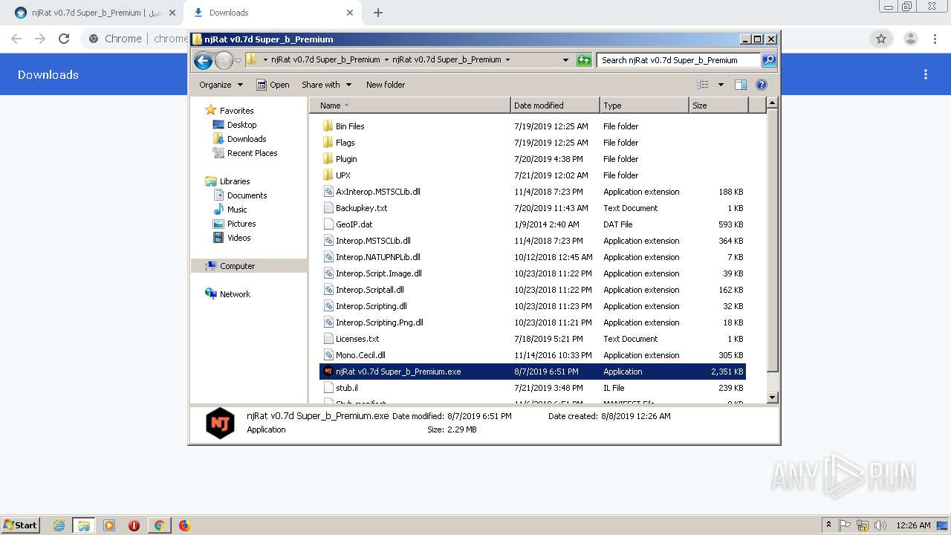This screenshot has width=951, height=535.
Task: Select Downloads in Favorites
Action: 247,139
